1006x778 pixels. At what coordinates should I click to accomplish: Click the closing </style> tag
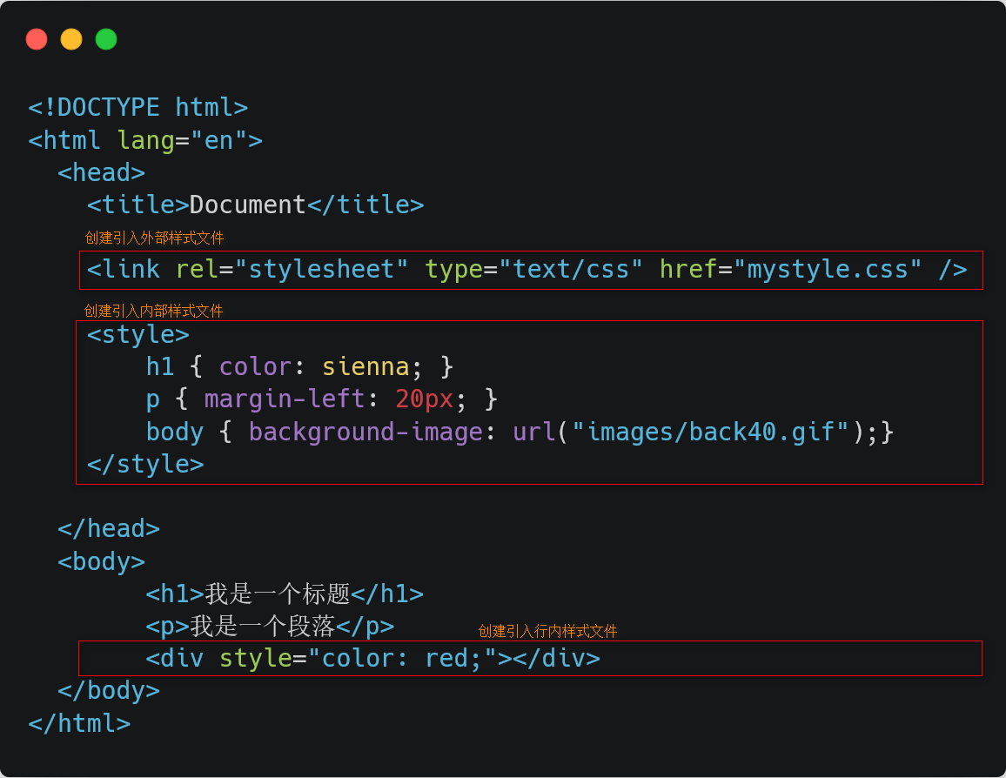(x=145, y=465)
